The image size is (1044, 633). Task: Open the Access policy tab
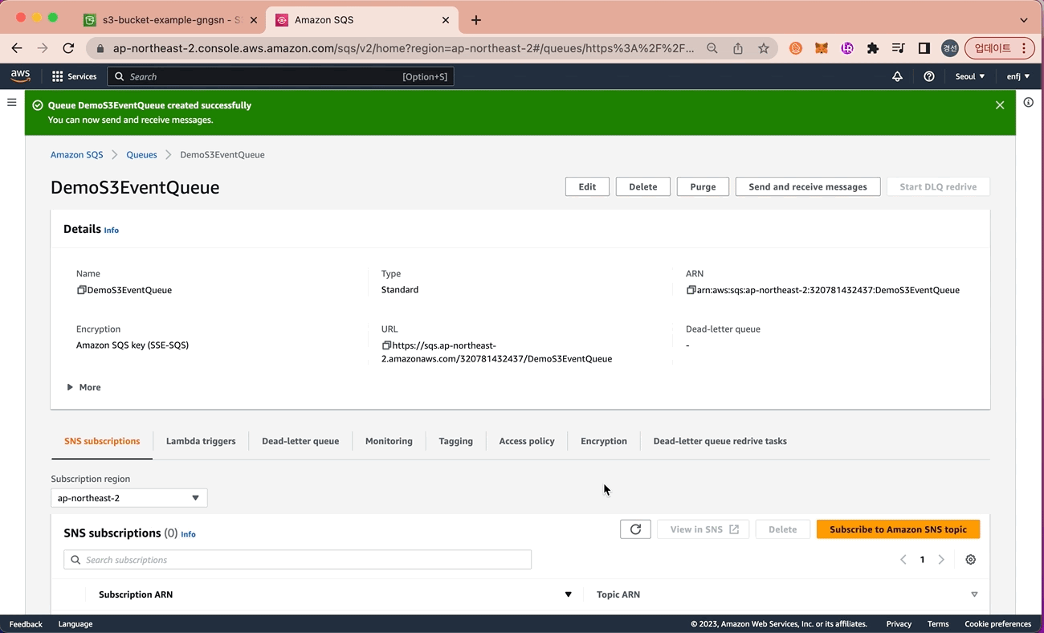(527, 441)
